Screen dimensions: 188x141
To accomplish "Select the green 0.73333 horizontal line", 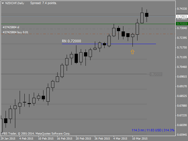I will point(88,24).
